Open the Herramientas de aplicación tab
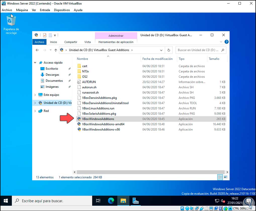 click(x=116, y=42)
